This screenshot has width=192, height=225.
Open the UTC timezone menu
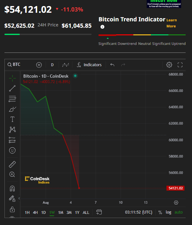139,212
